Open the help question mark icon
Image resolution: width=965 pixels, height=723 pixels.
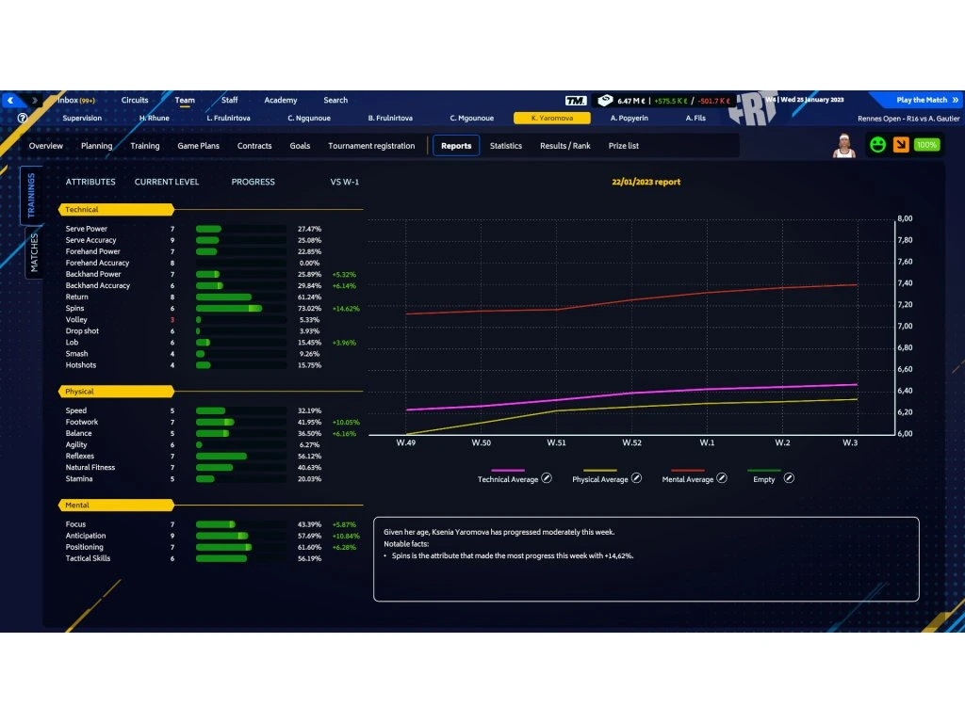[23, 118]
